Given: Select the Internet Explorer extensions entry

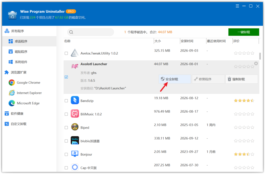Looking at the screenshot, I should [x=29, y=93].
